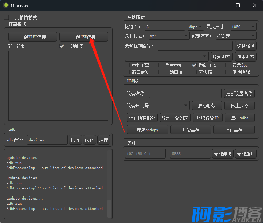Click the 更新设置名称 button
The height and width of the screenshot is (223, 263).
[239, 93]
